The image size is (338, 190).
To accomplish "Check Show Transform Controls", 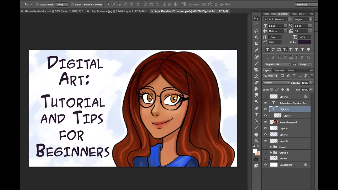I will point(72,4).
